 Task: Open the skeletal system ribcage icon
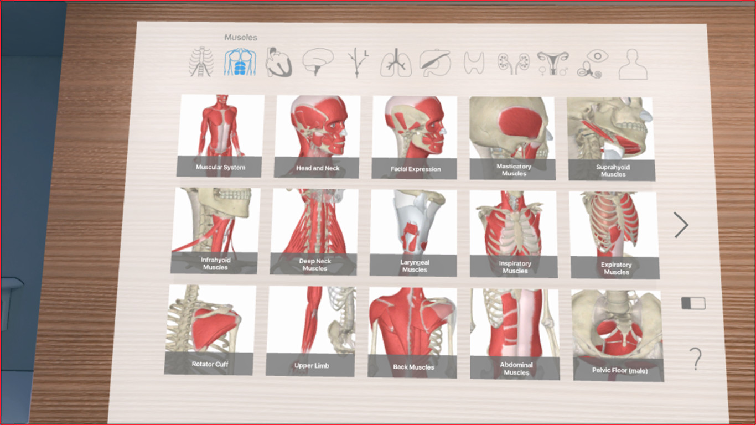pos(201,63)
